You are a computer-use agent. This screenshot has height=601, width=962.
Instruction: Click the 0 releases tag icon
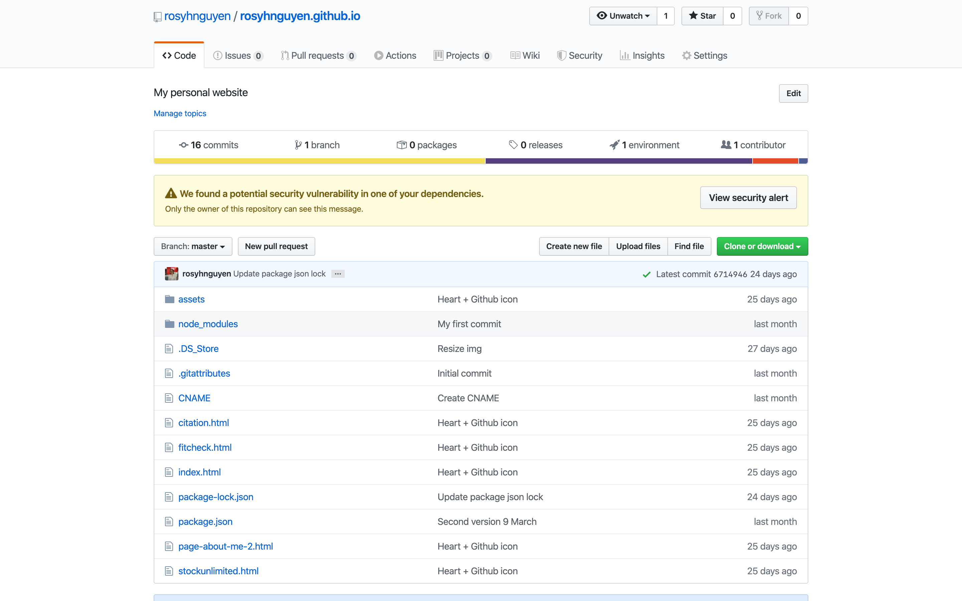pos(513,145)
